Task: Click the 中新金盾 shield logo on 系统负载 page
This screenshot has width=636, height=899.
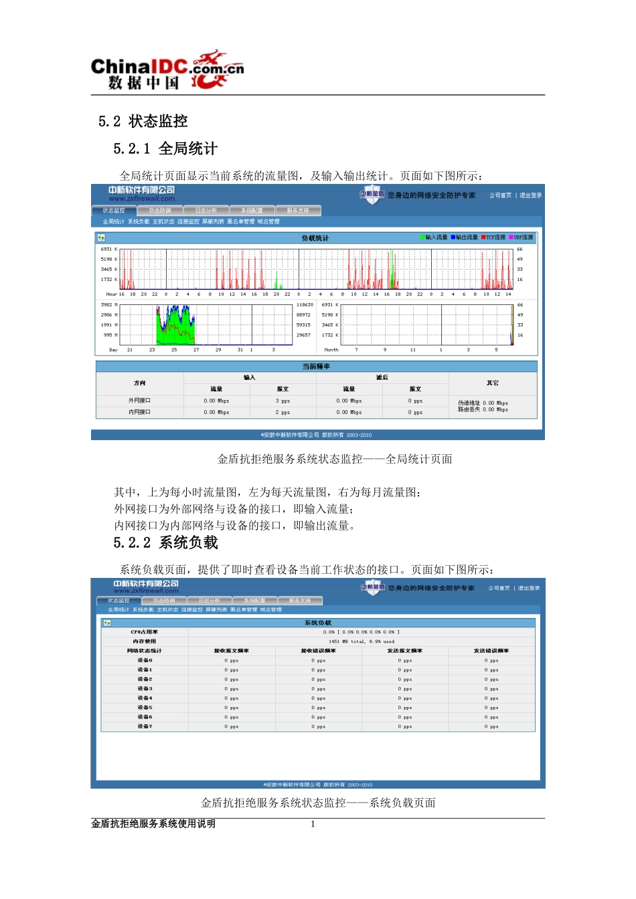Action: click(x=372, y=588)
